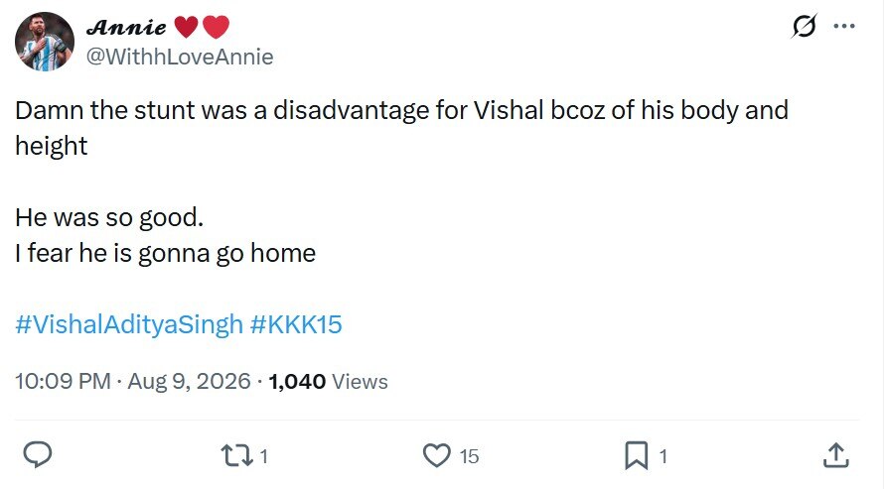The height and width of the screenshot is (489, 886).
Task: Click the 10:09 PM timestamp
Action: [63, 382]
